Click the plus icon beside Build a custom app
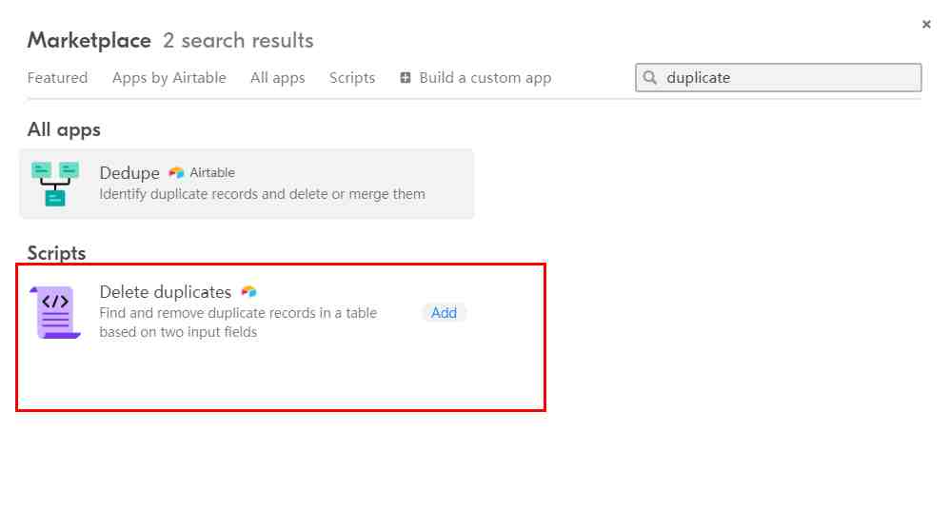Screen dimensions: 950x530 click(x=406, y=77)
